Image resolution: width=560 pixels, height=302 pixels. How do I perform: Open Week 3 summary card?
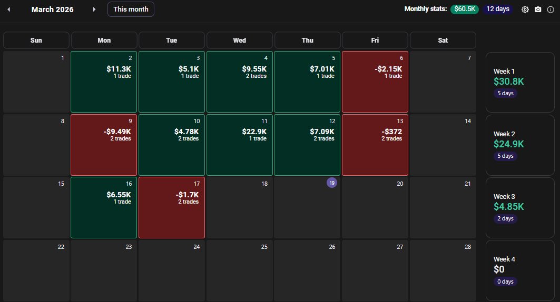pyautogui.click(x=520, y=208)
